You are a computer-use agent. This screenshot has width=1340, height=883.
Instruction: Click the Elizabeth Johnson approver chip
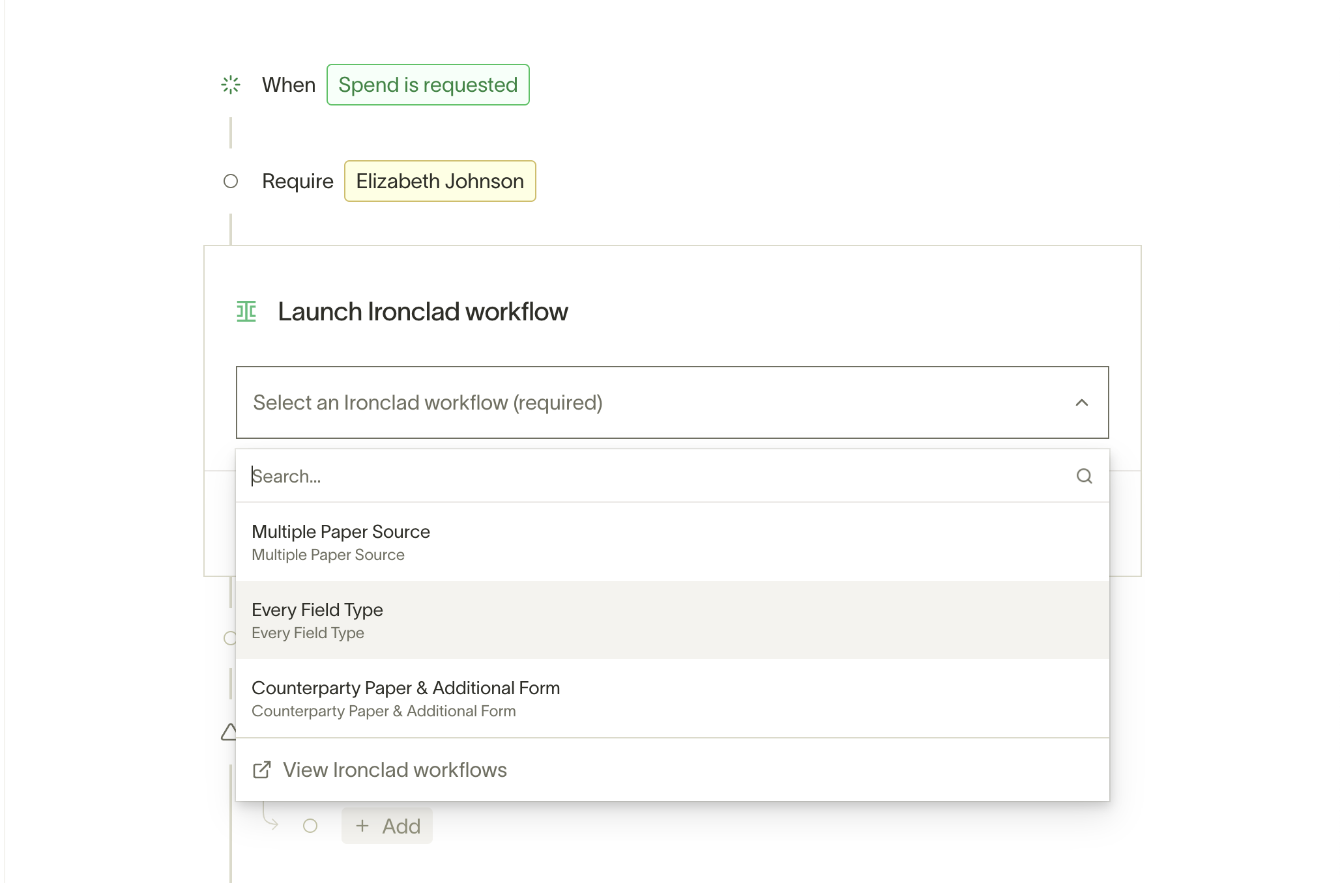[x=440, y=181]
